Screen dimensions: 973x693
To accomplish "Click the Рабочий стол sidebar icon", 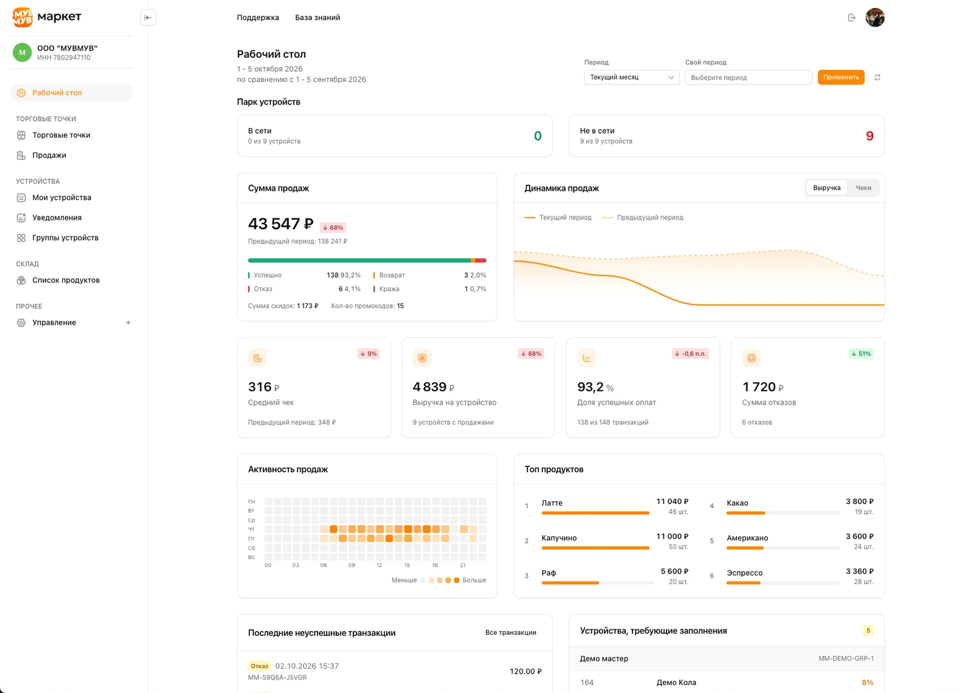I will tap(21, 93).
